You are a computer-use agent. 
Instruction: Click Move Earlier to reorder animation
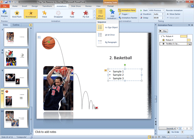[173, 14]
